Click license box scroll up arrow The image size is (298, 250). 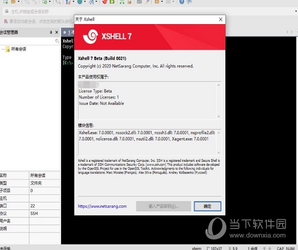(x=218, y=85)
